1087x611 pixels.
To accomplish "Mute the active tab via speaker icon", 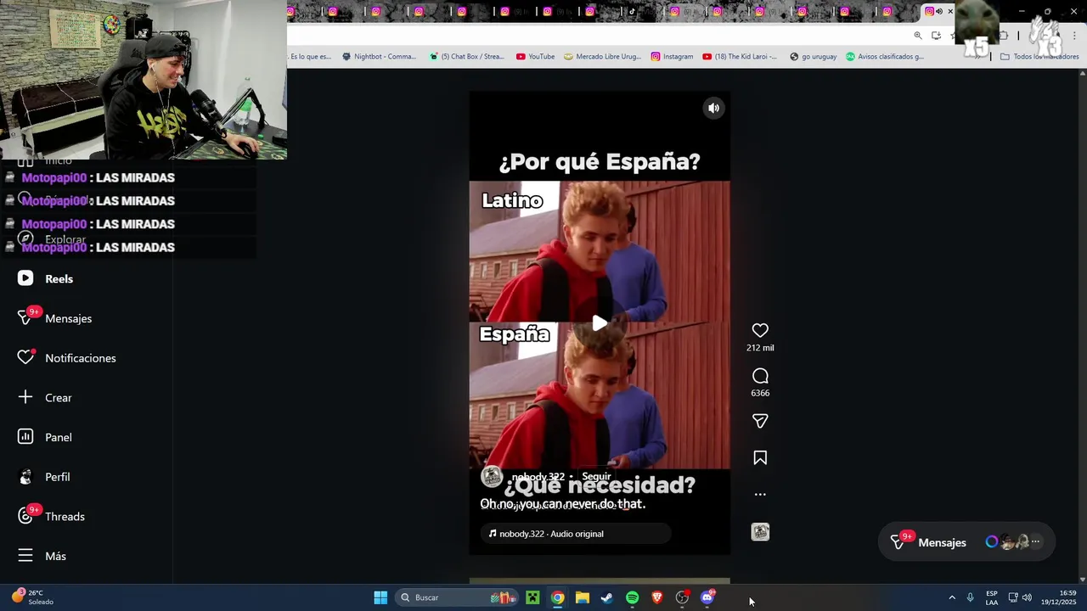I will pyautogui.click(x=939, y=12).
